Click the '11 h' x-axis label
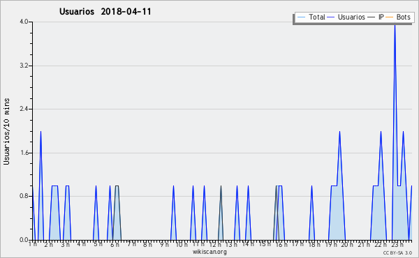Screen dimensions: 419x258 [198, 244]
